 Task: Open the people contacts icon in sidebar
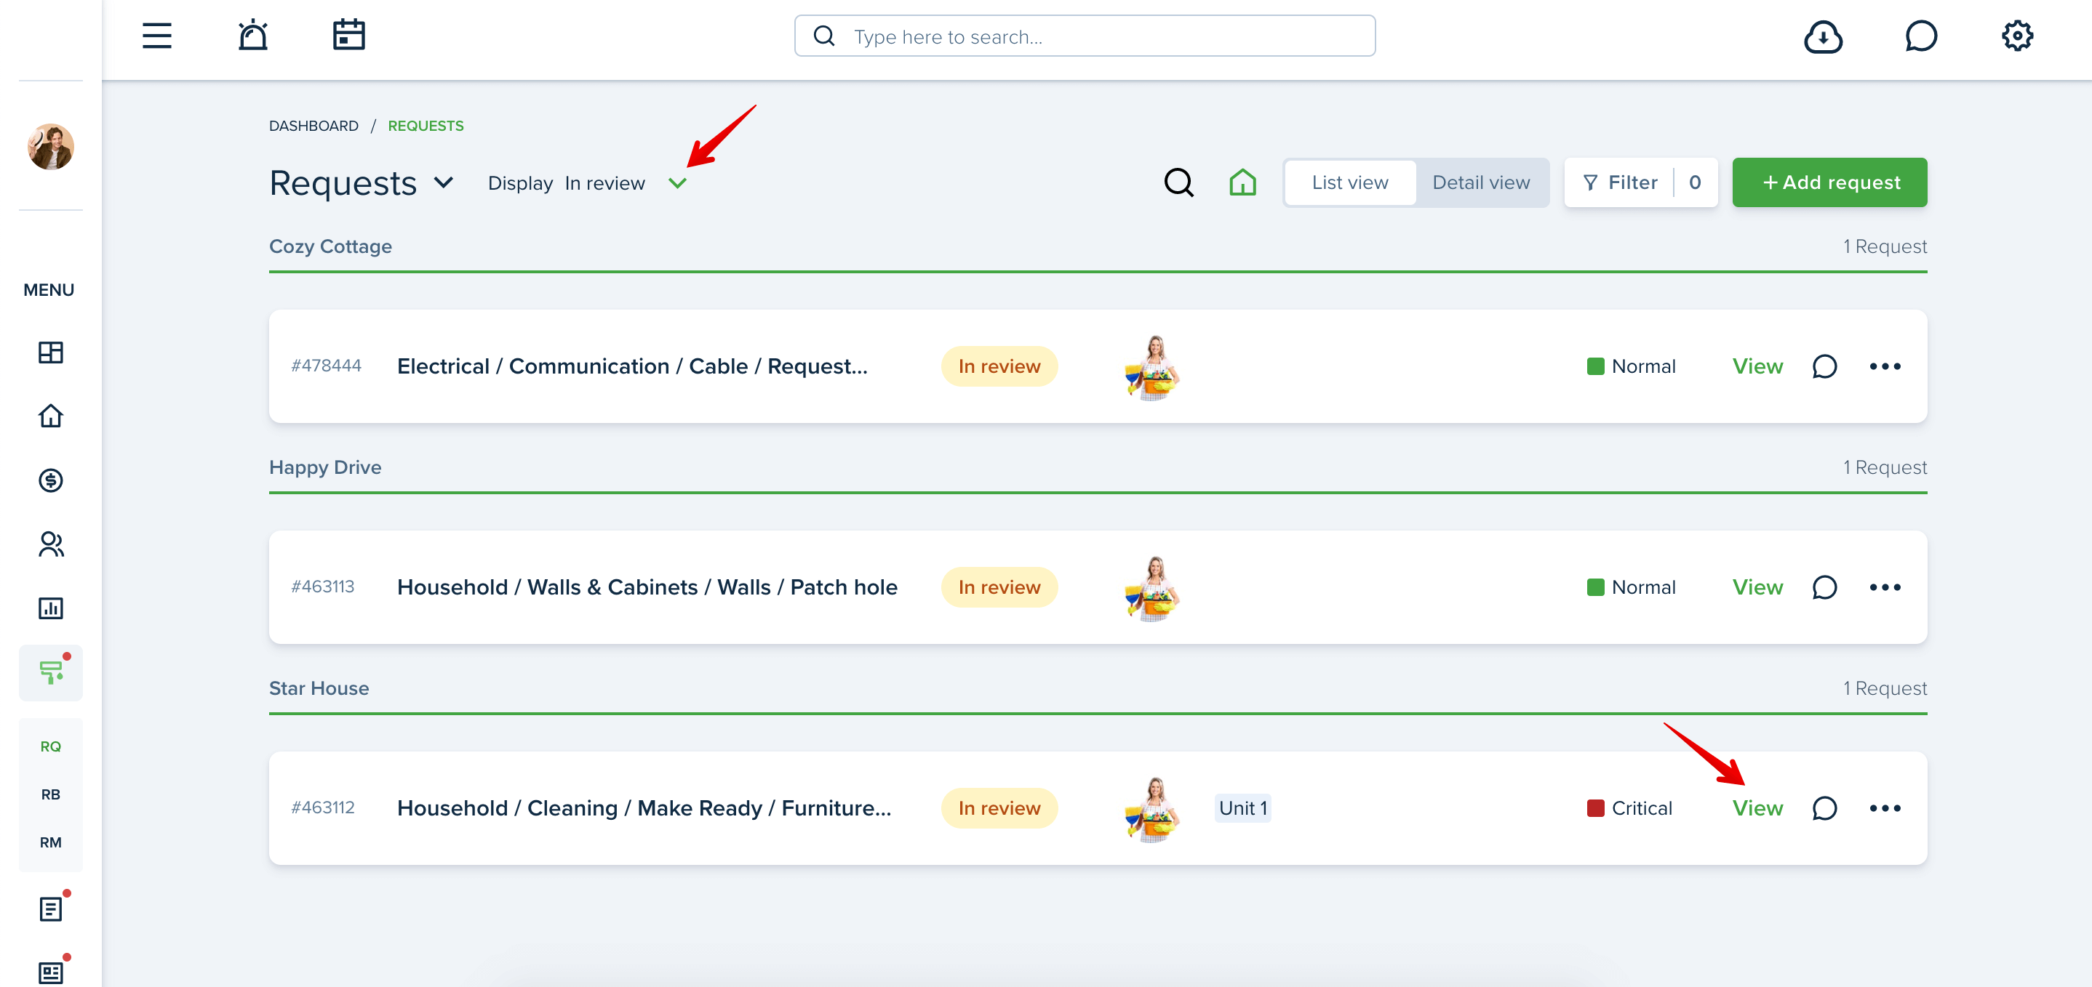pos(50,544)
